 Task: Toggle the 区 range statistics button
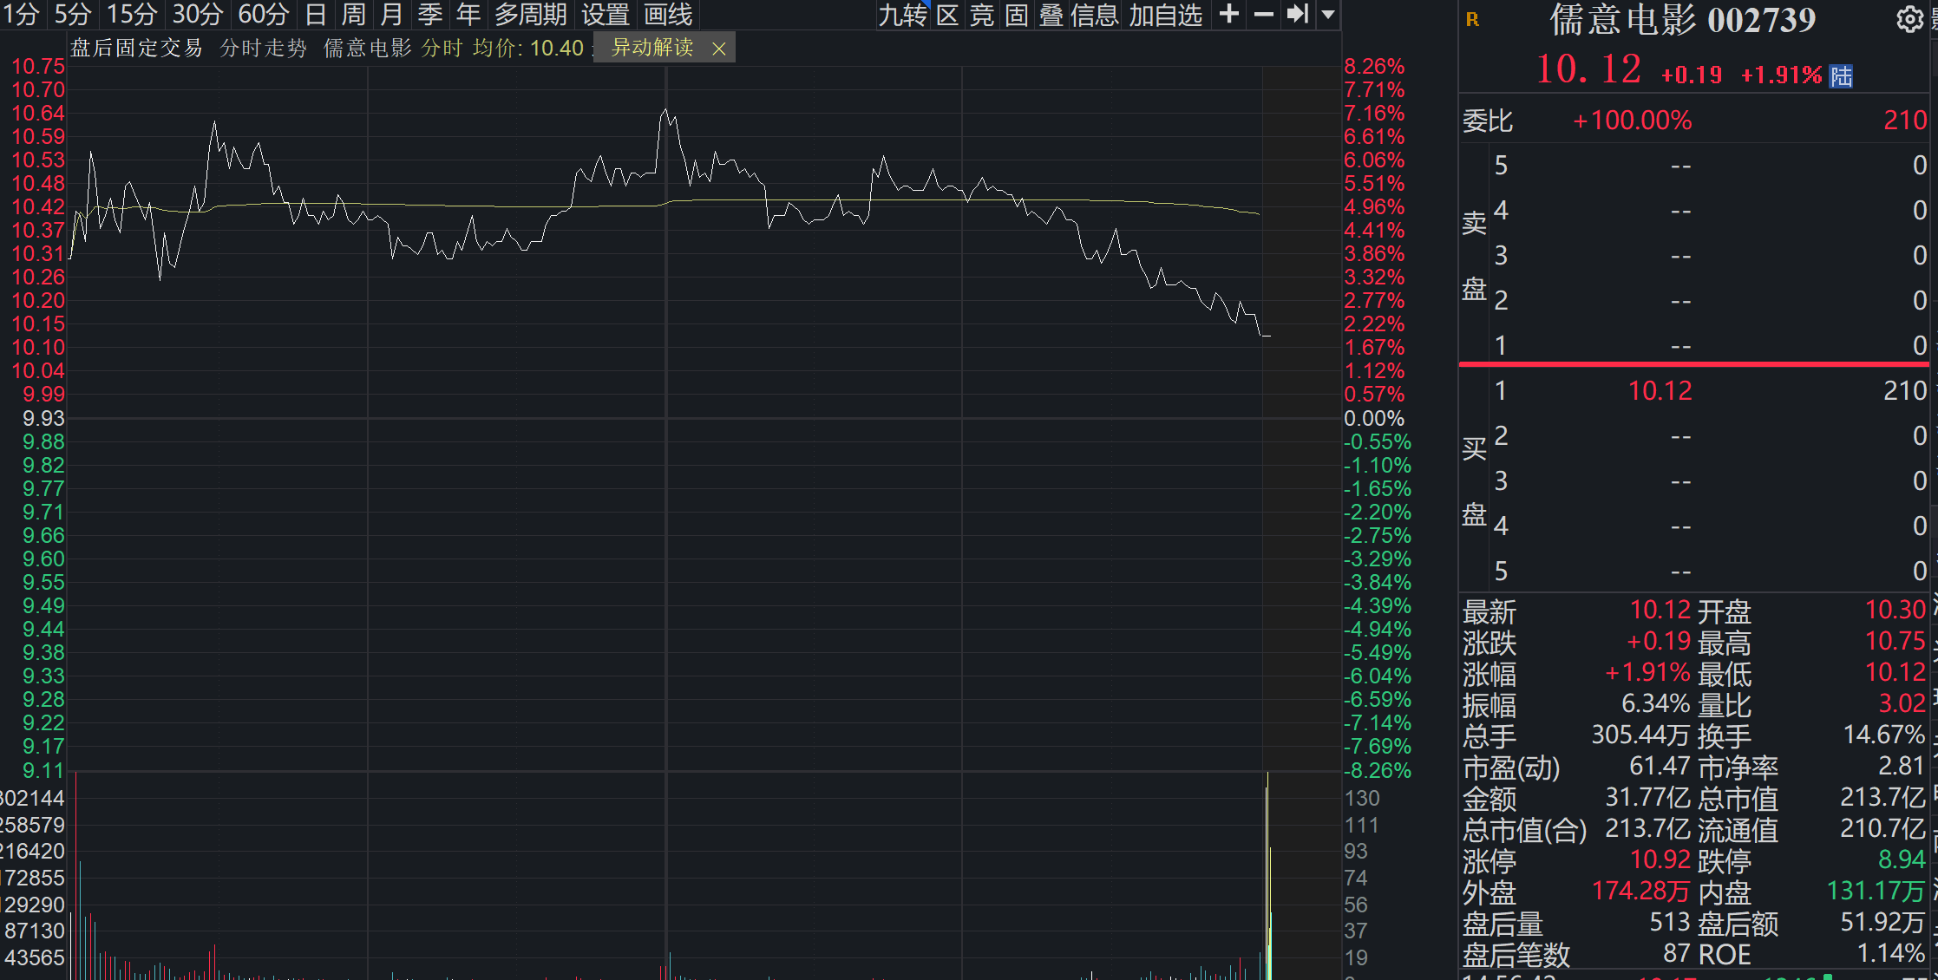pyautogui.click(x=947, y=15)
